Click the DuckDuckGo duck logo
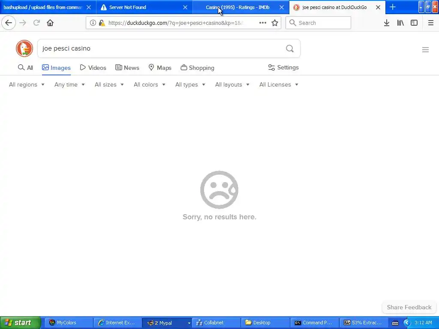The width and height of the screenshot is (439, 329). point(24,48)
